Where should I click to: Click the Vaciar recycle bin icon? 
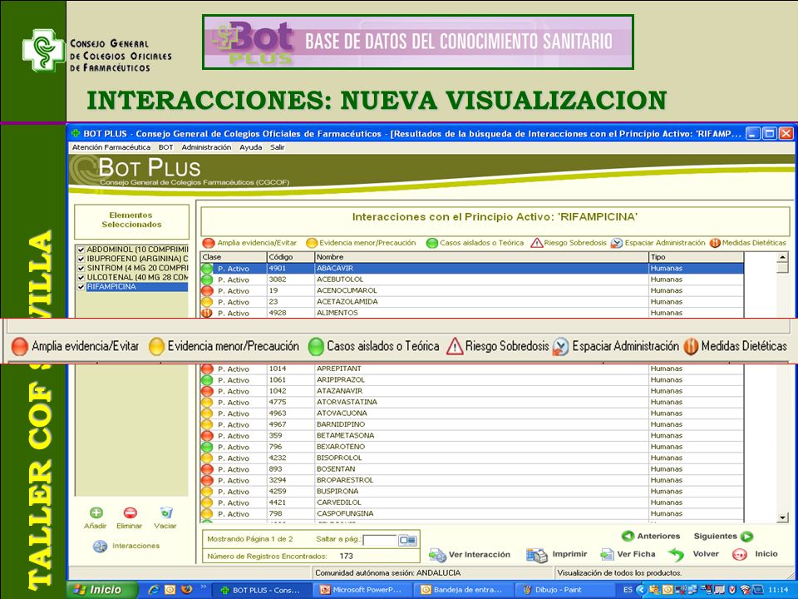tap(166, 512)
